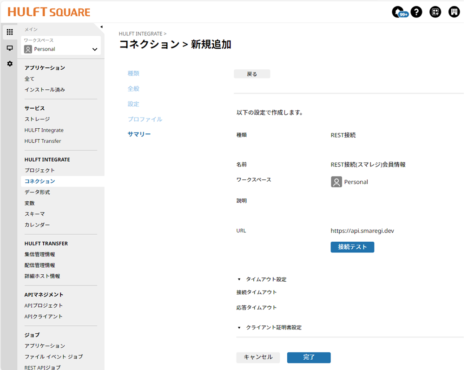Open アプリケーション under ジョブ
The width and height of the screenshot is (468, 370).
click(x=45, y=346)
